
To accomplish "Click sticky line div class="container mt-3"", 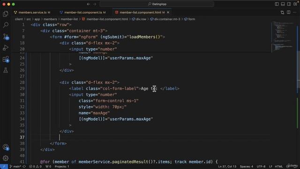I will [x=74, y=31].
